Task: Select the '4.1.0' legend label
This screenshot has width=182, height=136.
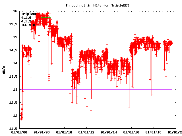Action: tap(26, 18)
